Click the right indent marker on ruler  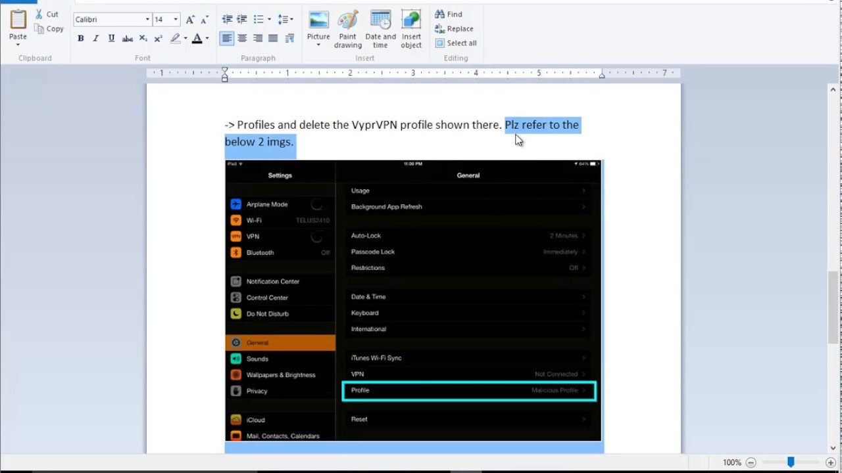pos(602,76)
